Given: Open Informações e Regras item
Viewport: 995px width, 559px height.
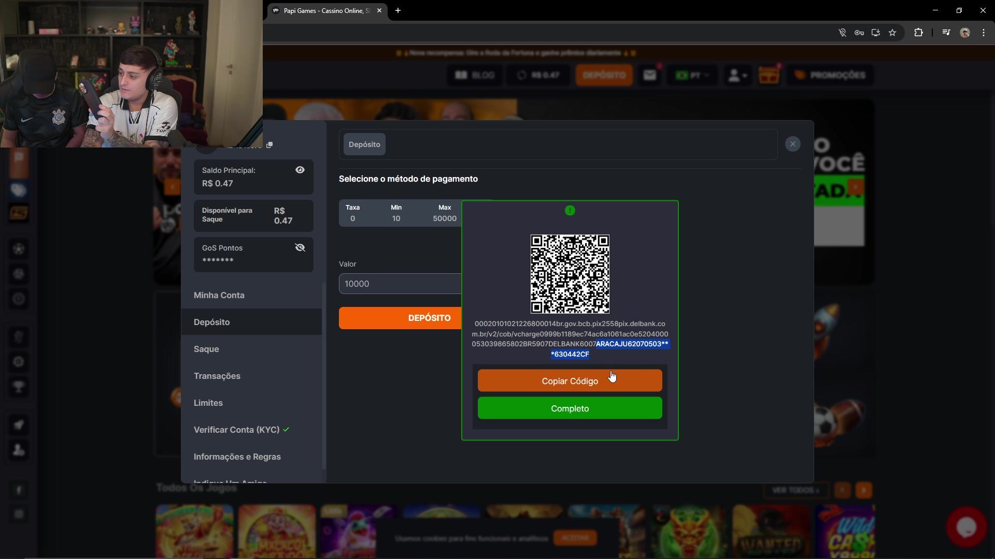Looking at the screenshot, I should tap(237, 457).
